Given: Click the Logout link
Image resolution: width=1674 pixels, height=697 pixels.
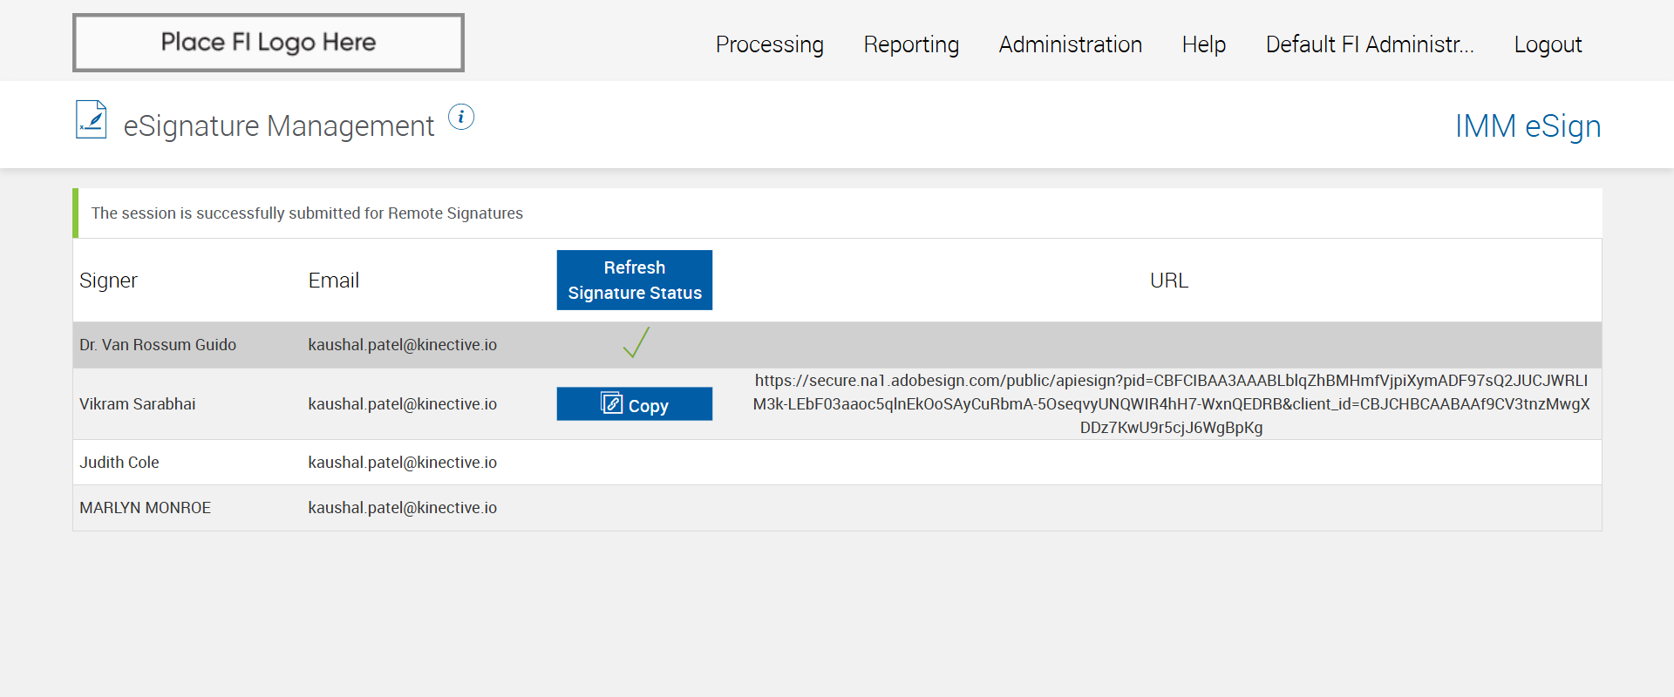Looking at the screenshot, I should click(x=1548, y=44).
